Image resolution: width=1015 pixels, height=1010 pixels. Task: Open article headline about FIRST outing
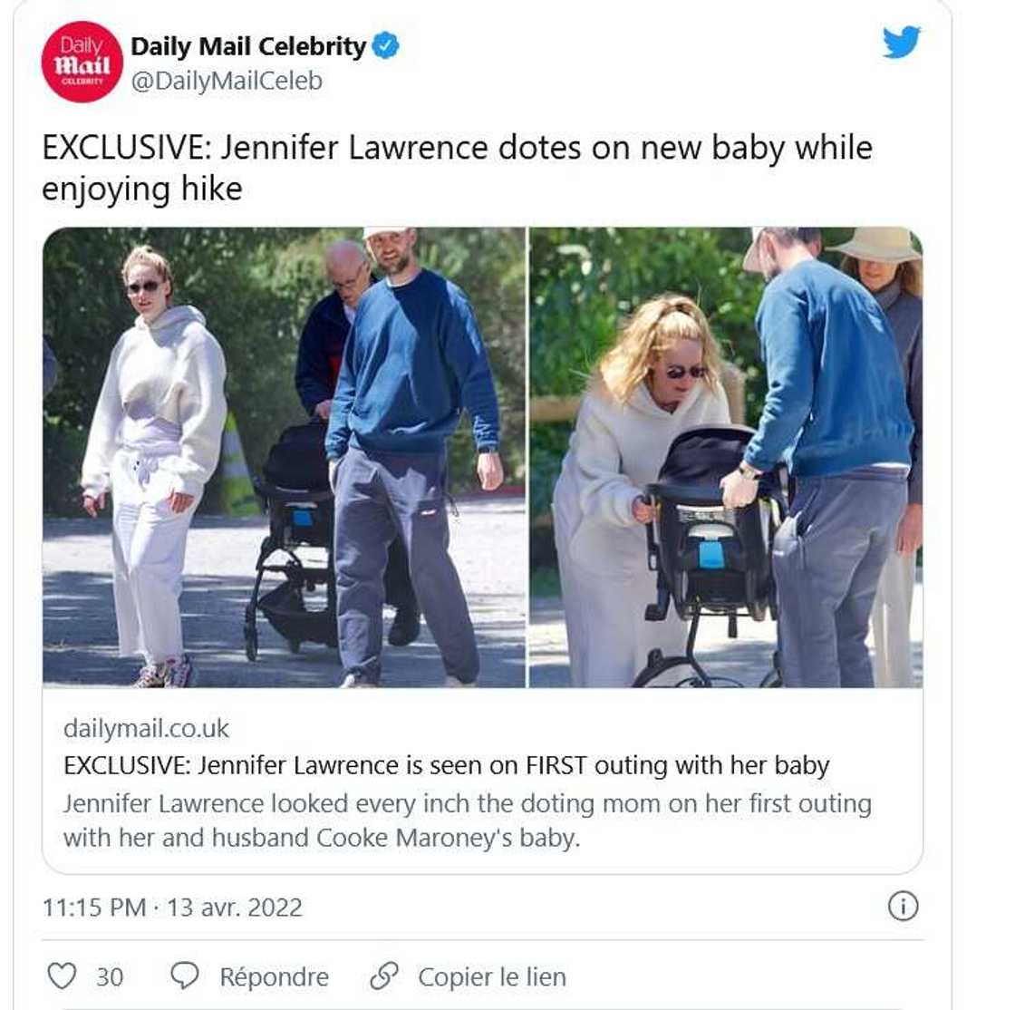446,765
